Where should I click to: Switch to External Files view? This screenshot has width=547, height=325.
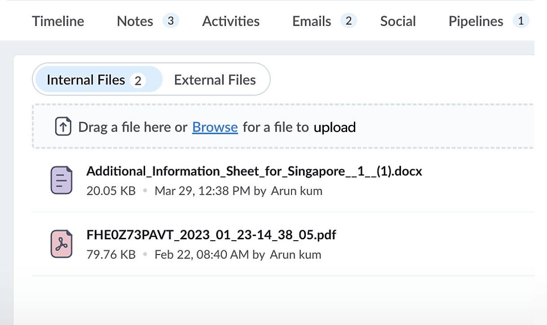coord(215,80)
